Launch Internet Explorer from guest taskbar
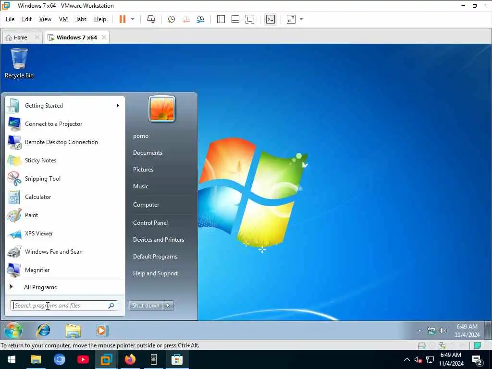The height and width of the screenshot is (369, 492). tap(43, 331)
